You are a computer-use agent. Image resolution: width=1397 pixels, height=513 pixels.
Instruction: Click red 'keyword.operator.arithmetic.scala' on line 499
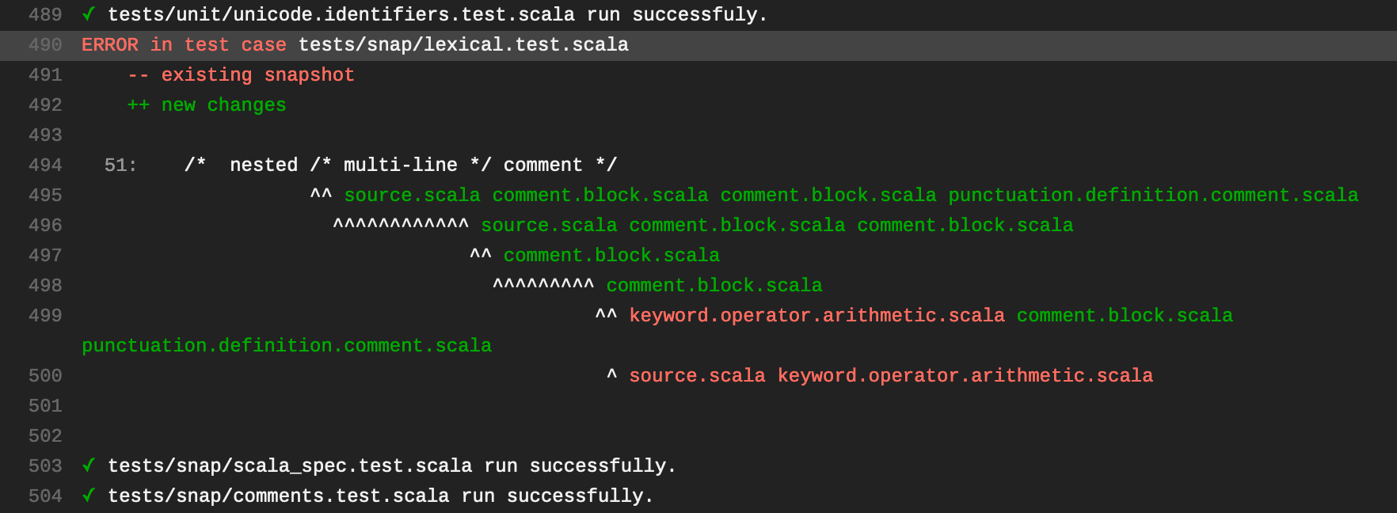point(817,316)
